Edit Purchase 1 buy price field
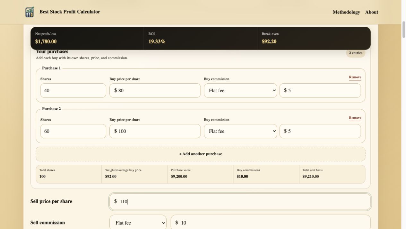Screen dimensions: 406x229 click(x=155, y=91)
